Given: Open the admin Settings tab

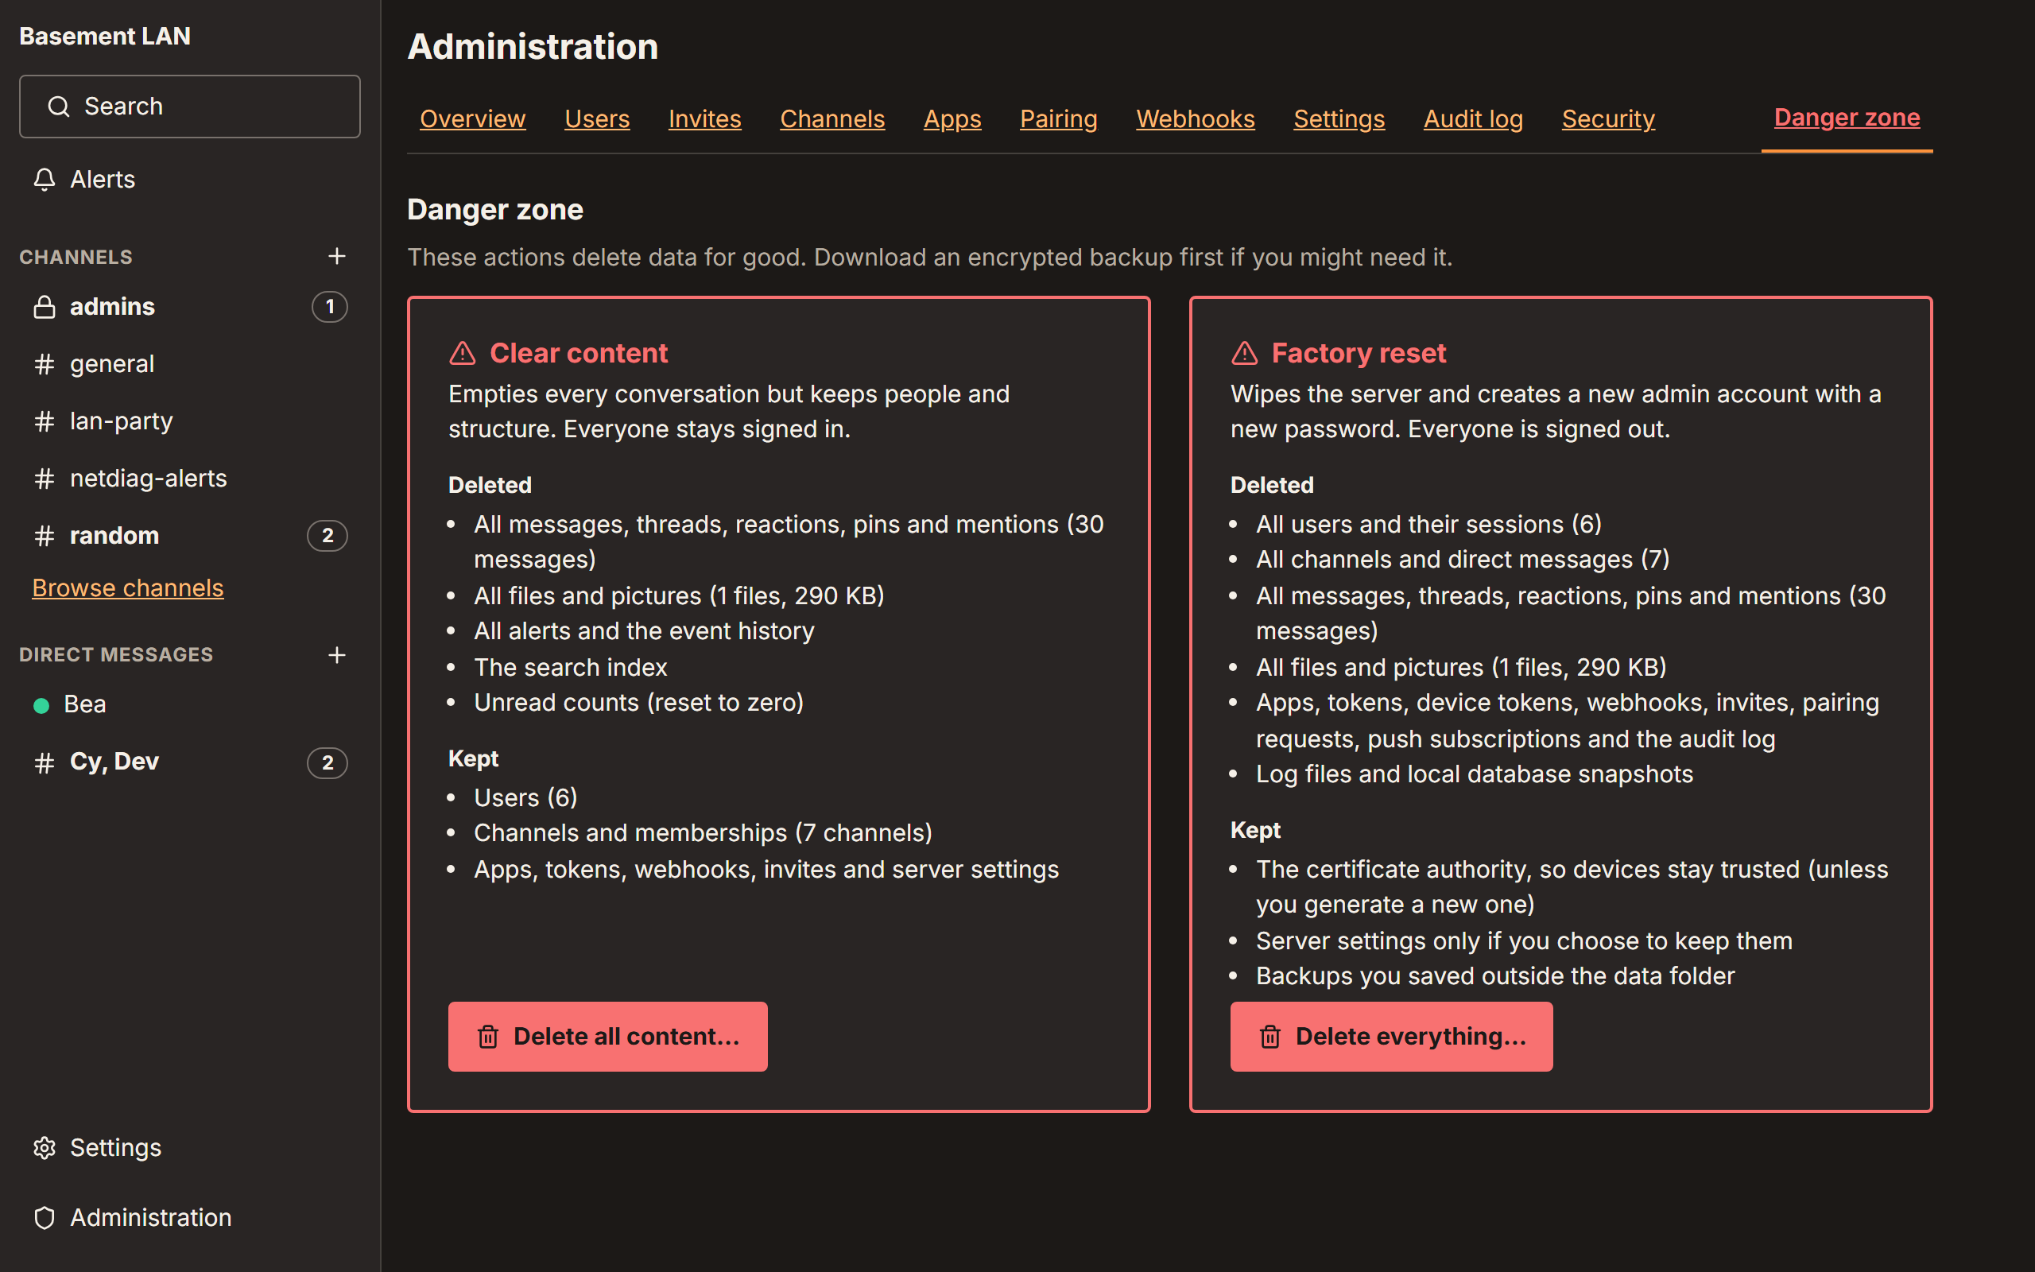Looking at the screenshot, I should [x=1339, y=118].
